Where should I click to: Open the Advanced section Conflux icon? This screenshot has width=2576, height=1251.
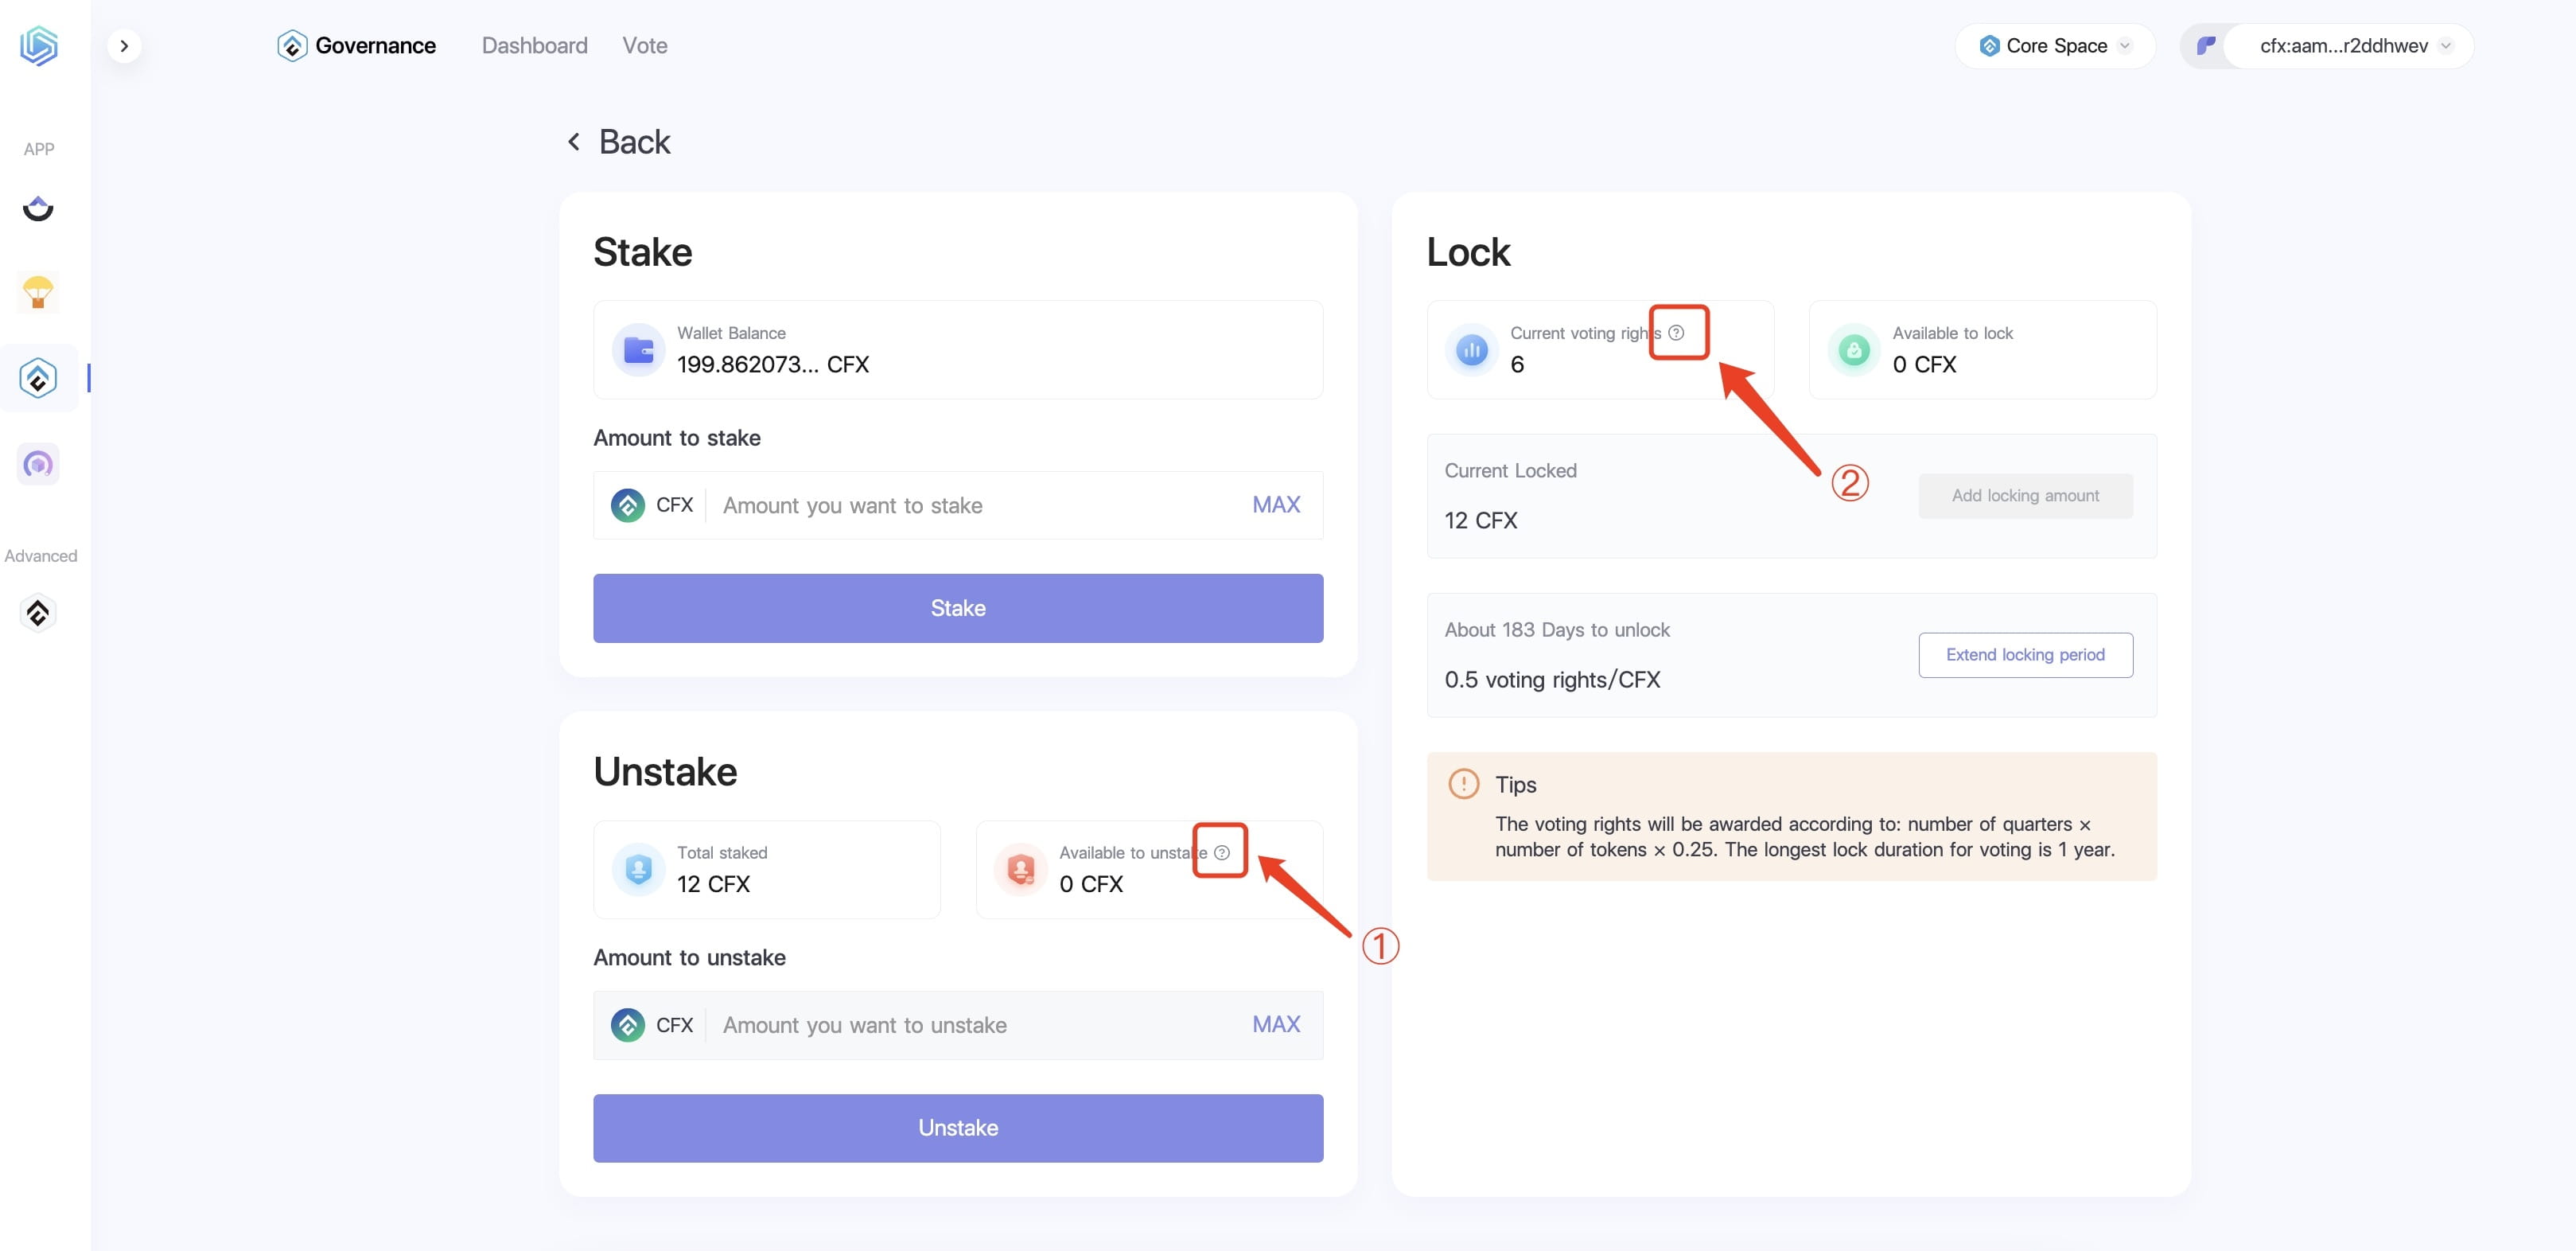click(x=38, y=613)
